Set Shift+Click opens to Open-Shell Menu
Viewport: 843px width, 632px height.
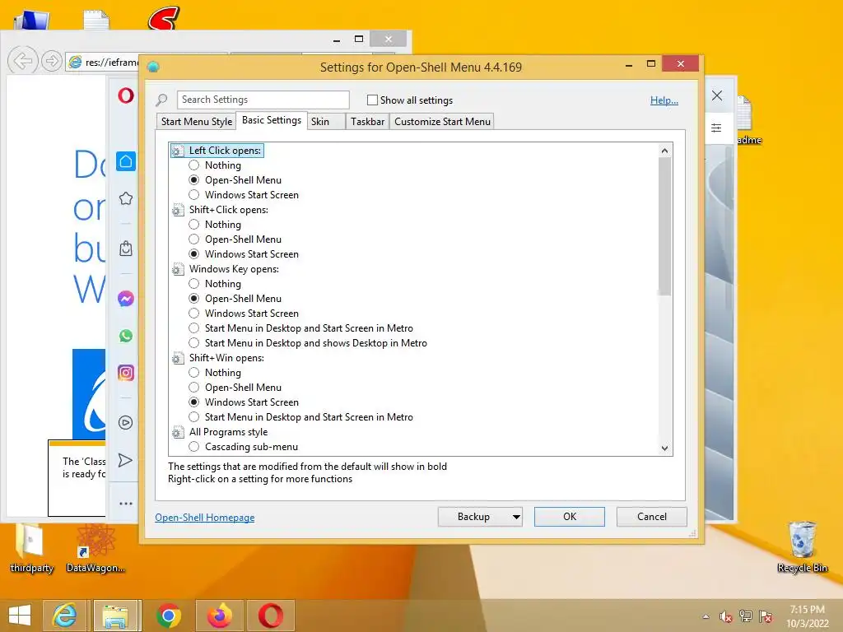pos(194,239)
